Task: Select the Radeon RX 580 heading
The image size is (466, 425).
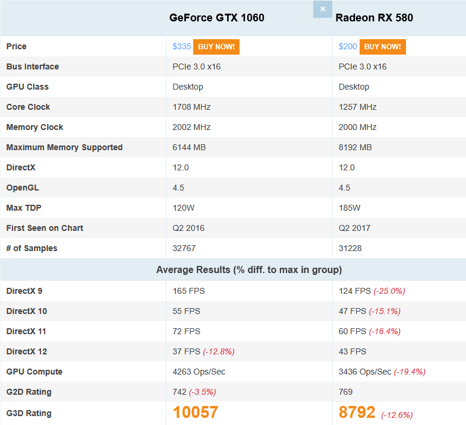Action: [374, 18]
